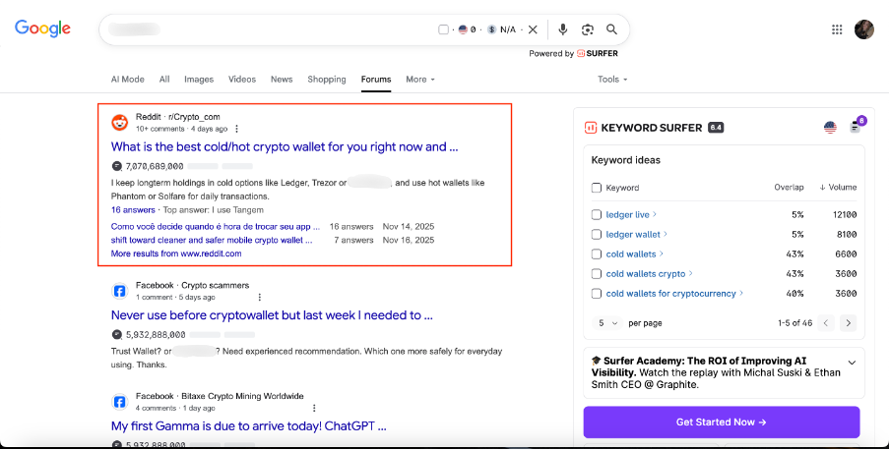Click traffic icon beside 5,932,888,000 under Crypto scammers

[117, 334]
